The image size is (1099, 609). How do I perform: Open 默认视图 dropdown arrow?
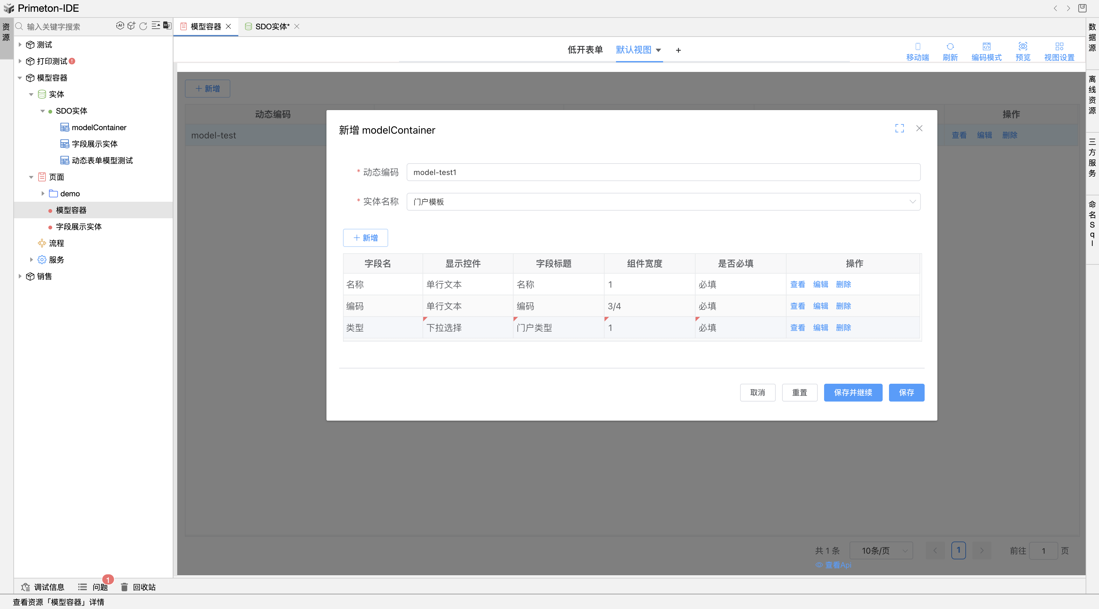[658, 50]
